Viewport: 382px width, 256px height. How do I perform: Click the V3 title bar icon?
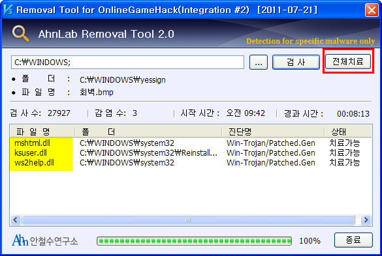click(x=8, y=10)
